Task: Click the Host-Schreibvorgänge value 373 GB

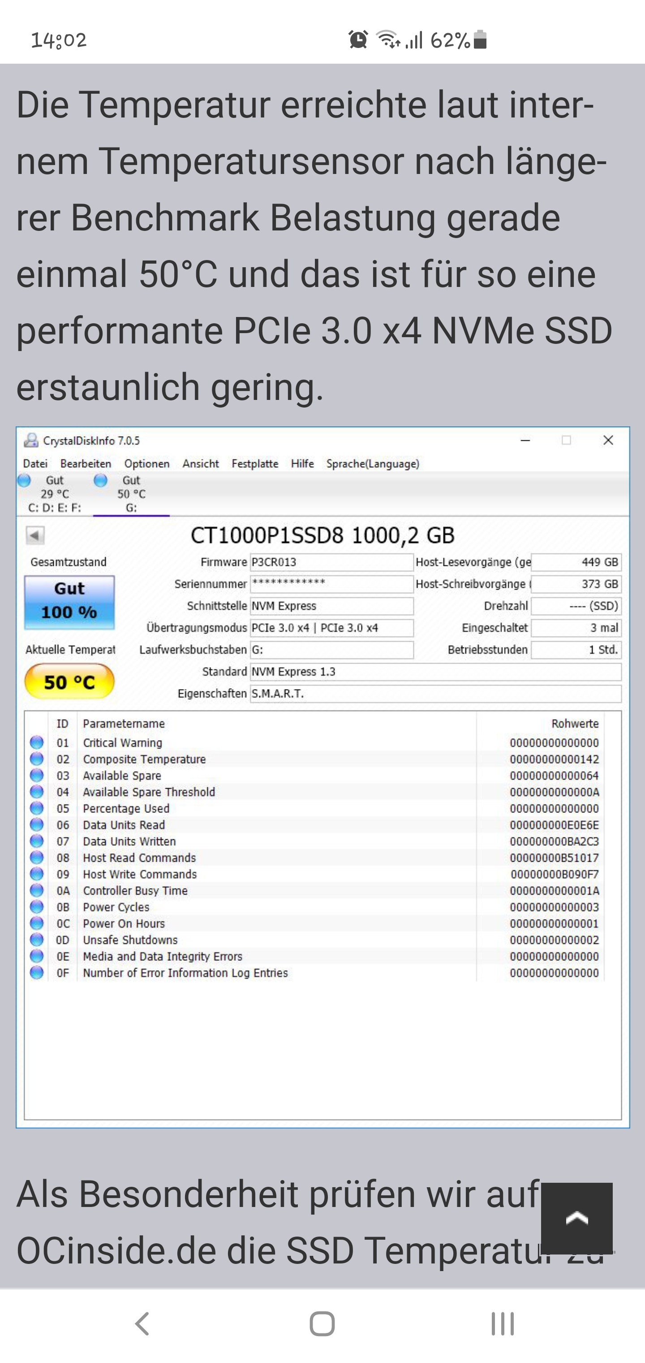Action: tap(576, 584)
